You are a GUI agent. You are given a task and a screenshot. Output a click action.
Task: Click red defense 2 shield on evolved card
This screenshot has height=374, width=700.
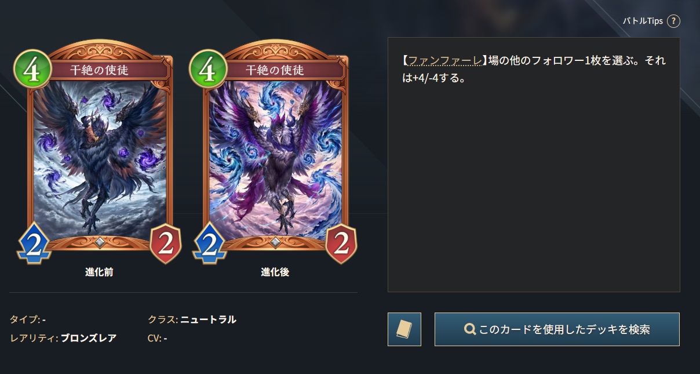click(x=341, y=244)
